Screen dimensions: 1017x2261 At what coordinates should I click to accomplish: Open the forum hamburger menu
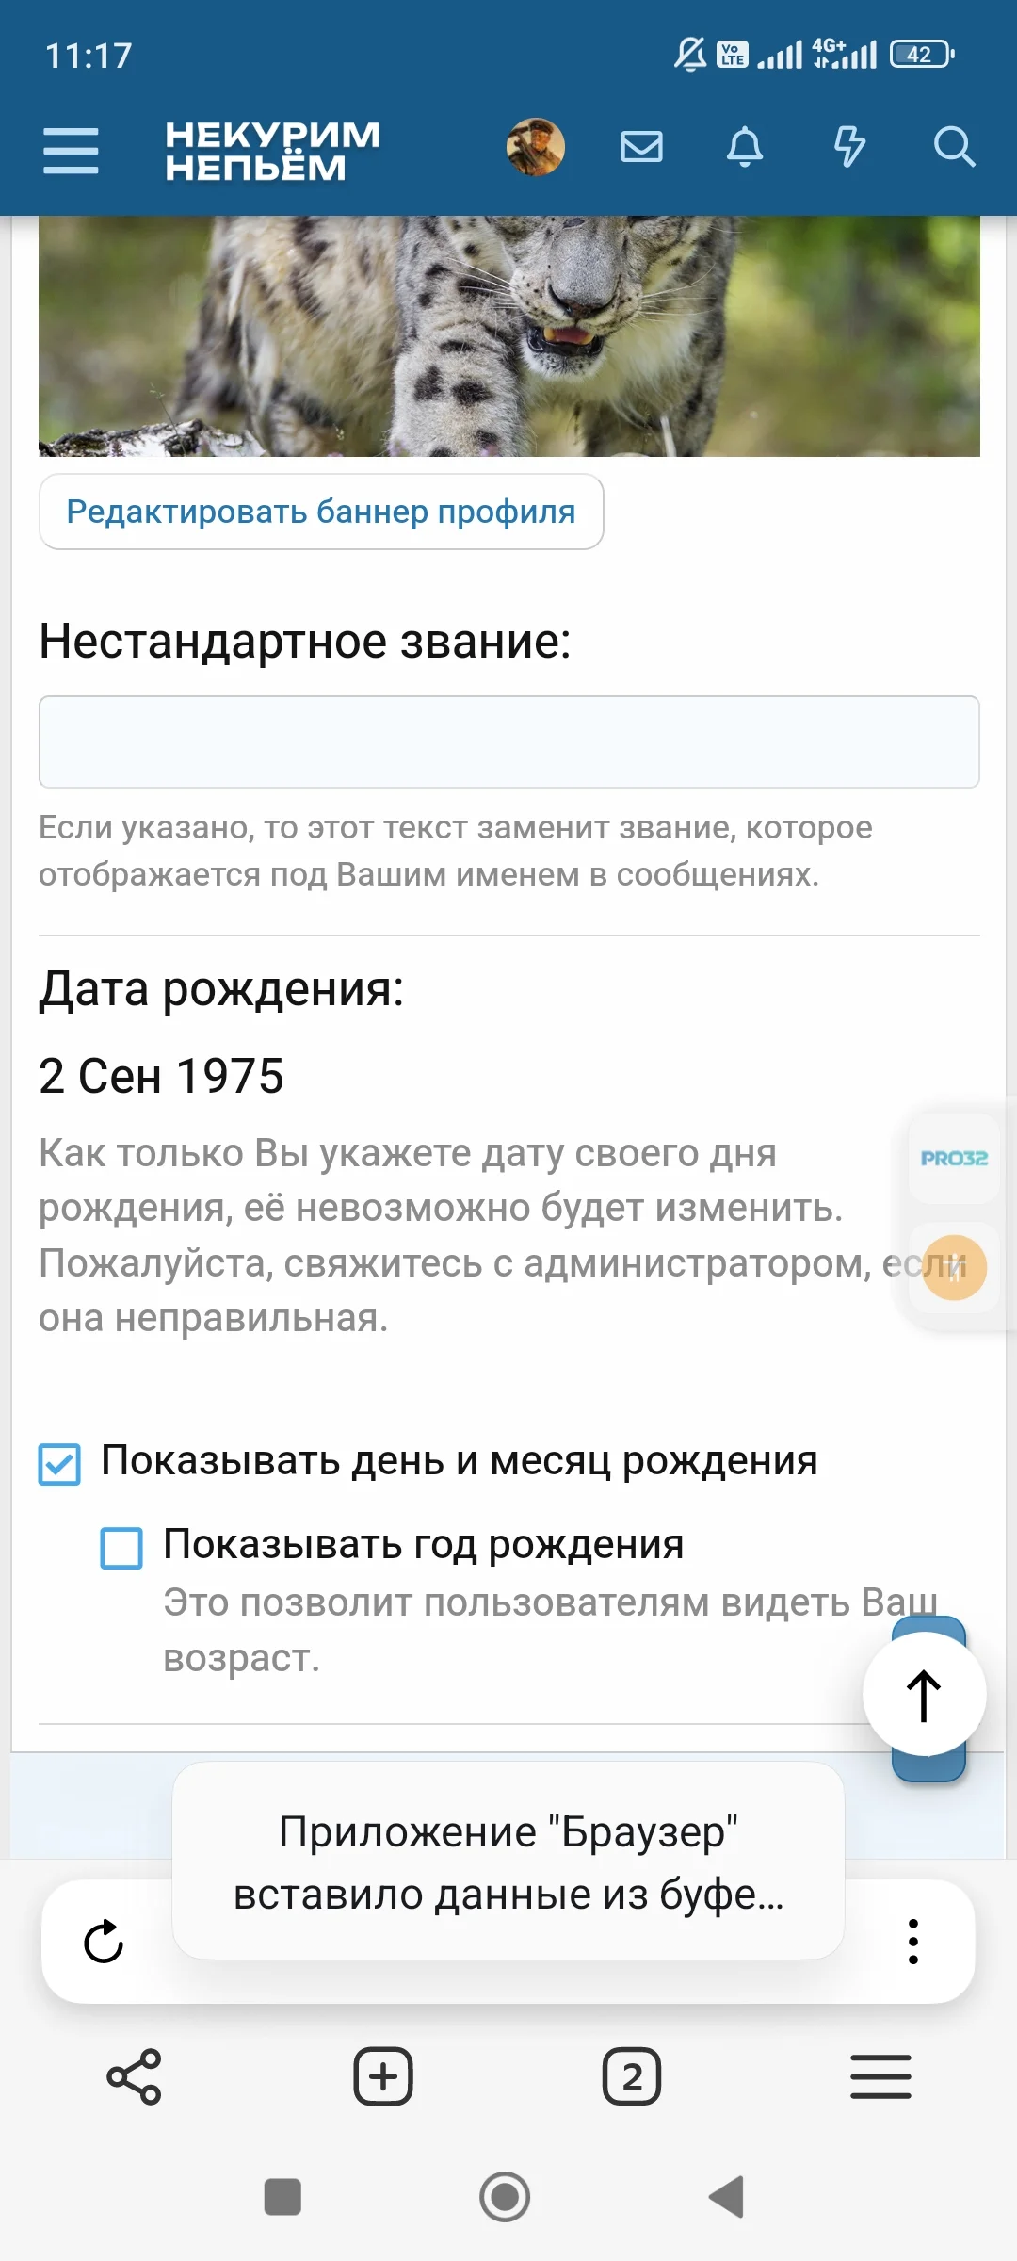[x=71, y=151]
